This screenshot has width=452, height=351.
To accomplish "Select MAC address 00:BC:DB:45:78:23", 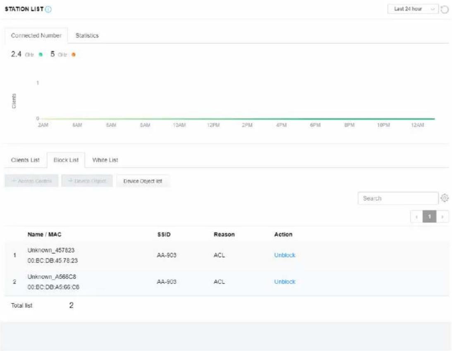I will point(53,260).
